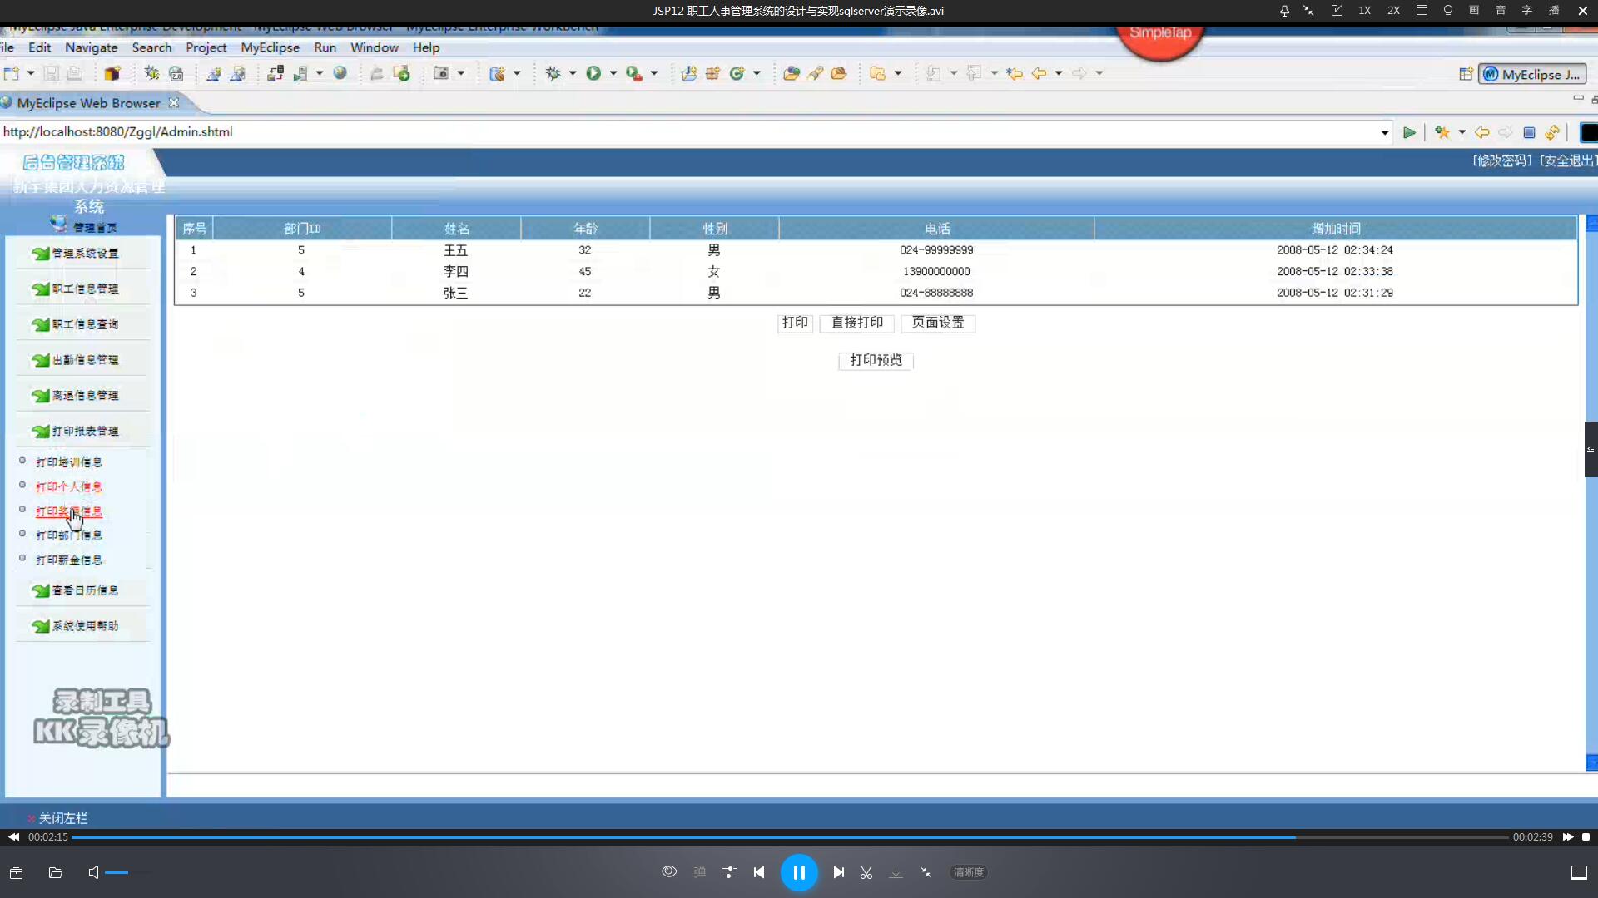
Task: Switch to the MyEclipse J... perspective
Action: click(1532, 74)
